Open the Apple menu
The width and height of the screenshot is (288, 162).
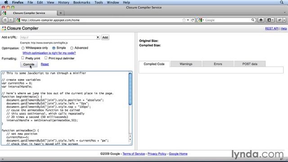(x=6, y=2)
